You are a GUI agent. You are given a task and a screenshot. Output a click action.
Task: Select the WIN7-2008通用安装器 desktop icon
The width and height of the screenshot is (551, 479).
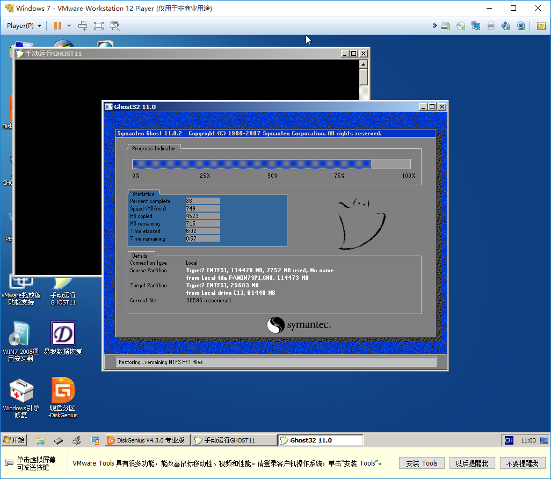coord(21,341)
